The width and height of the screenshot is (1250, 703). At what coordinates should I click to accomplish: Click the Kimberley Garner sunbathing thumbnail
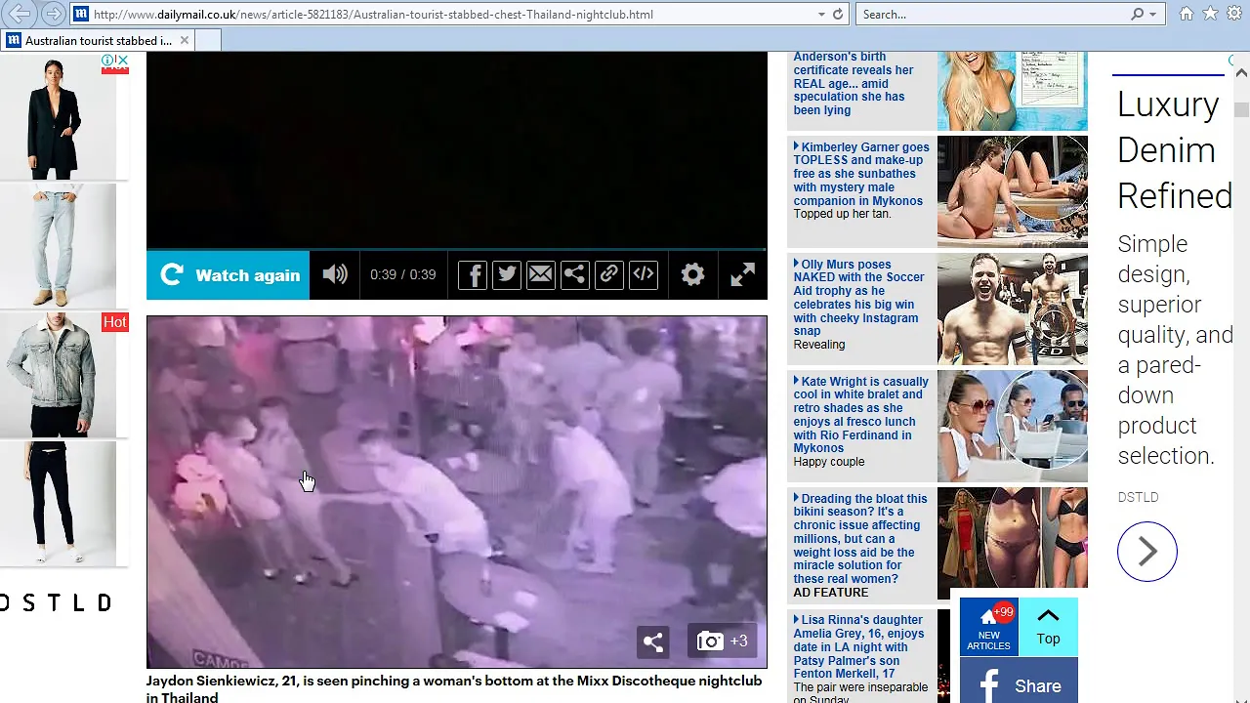[x=1012, y=191]
